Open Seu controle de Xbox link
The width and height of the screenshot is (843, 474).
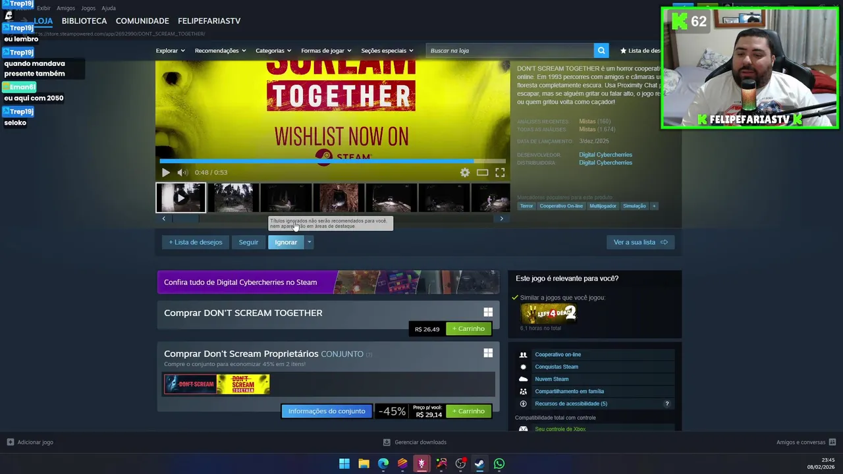(560, 429)
